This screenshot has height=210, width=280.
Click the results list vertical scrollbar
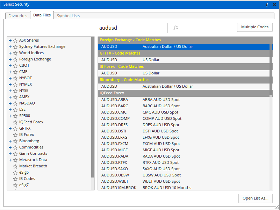271,70
